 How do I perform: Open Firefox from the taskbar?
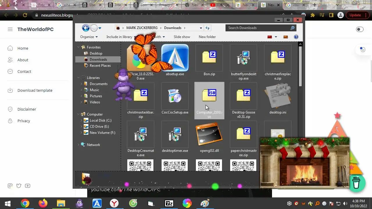pyautogui.click(x=43, y=203)
